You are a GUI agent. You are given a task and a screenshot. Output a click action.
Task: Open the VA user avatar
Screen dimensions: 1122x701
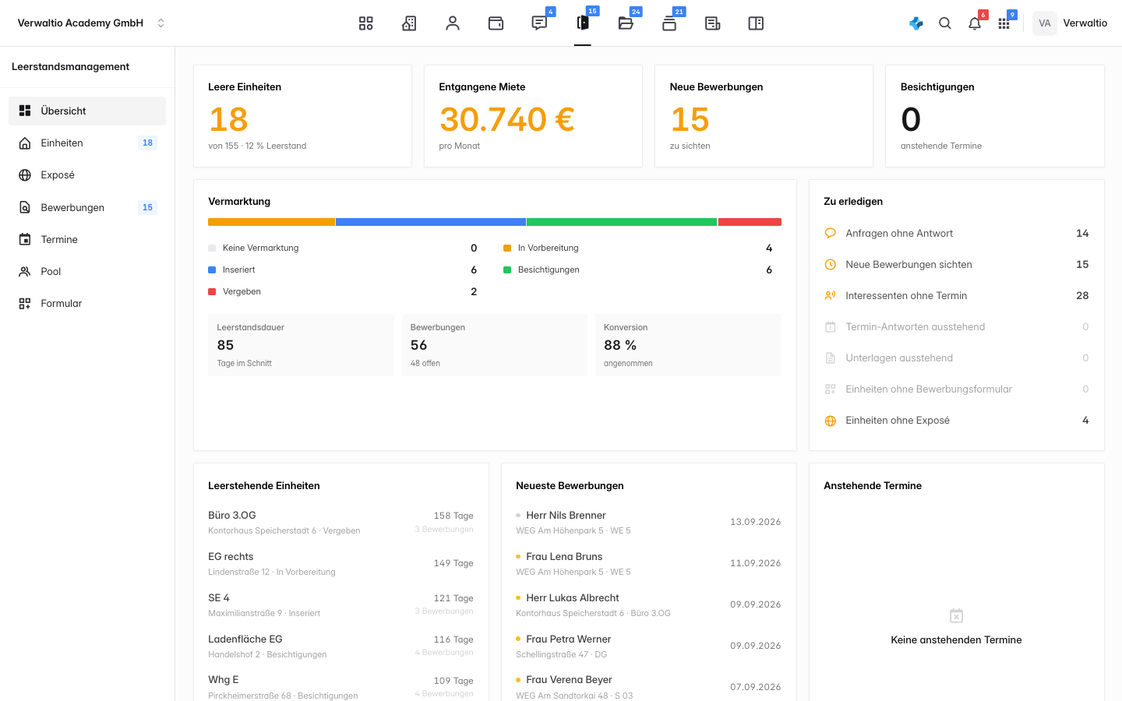pos(1045,23)
